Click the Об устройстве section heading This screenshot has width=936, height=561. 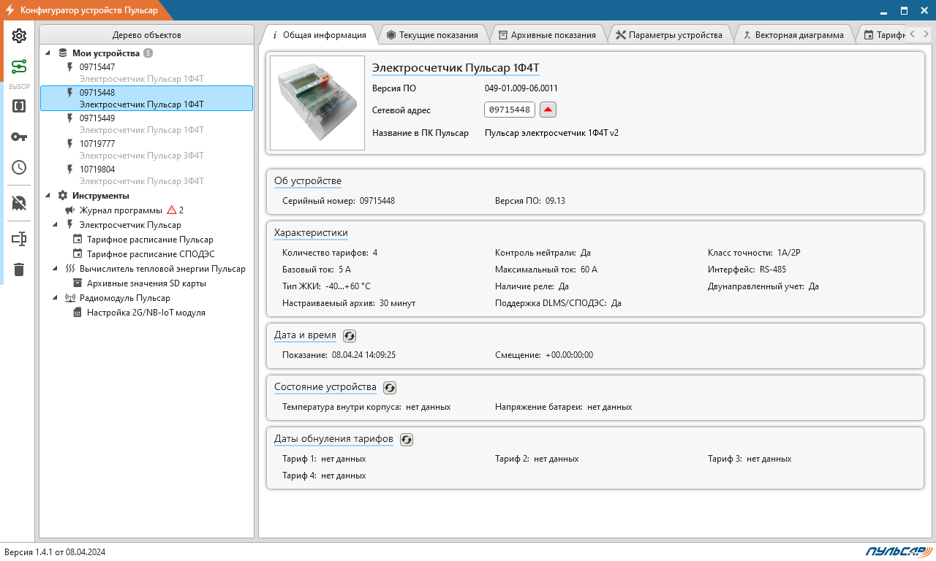pos(307,181)
